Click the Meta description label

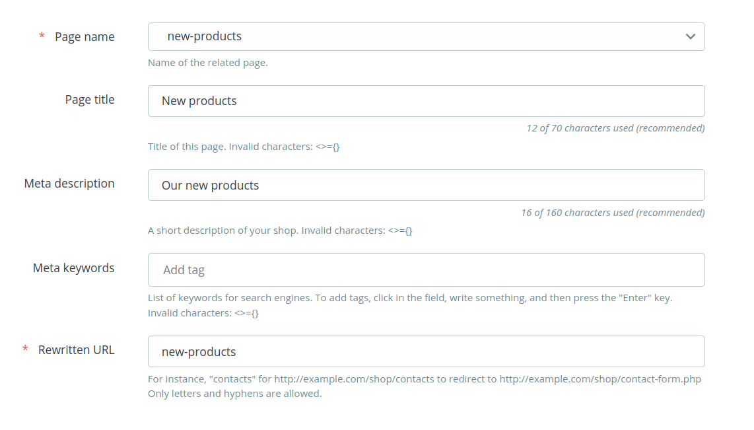pos(69,183)
